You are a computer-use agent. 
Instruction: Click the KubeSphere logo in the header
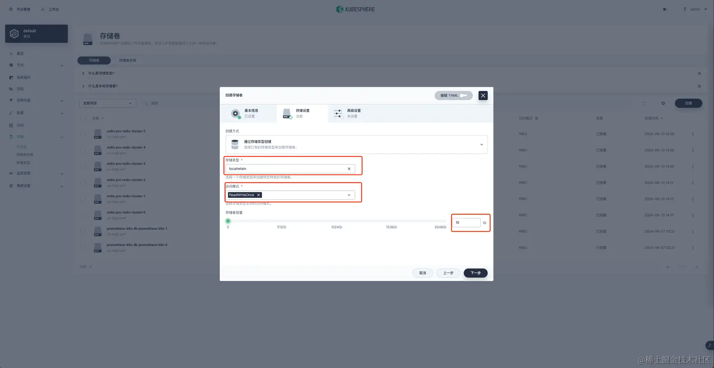[x=355, y=9]
